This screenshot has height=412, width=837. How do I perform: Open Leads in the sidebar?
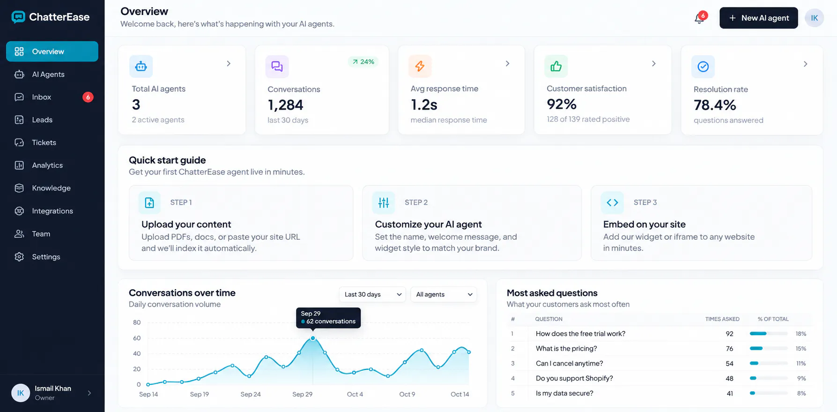52,120
